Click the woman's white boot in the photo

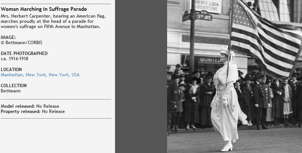227,147
